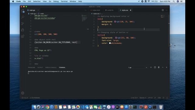
Task: Open the File menu
Action: coord(24,1)
